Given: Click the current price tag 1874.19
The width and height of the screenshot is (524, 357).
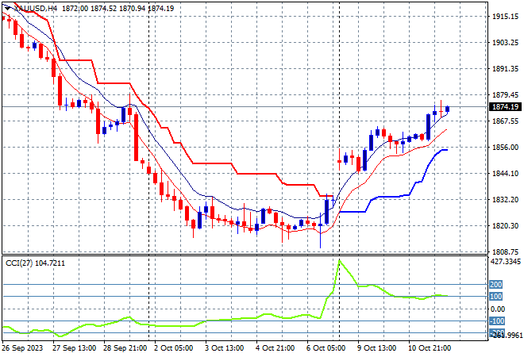Looking at the screenshot, I should click(x=505, y=107).
